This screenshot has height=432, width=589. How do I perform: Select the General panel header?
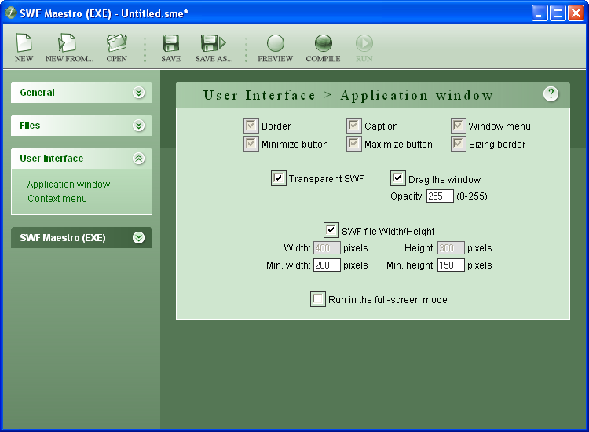[82, 93]
